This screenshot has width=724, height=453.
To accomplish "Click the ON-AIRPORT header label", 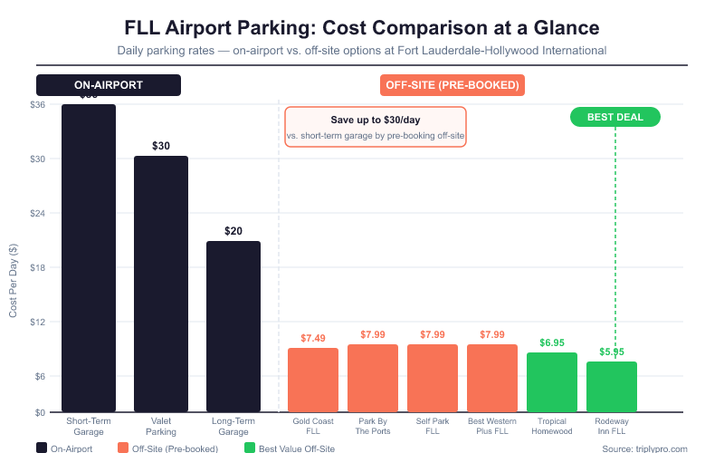I will coord(109,85).
